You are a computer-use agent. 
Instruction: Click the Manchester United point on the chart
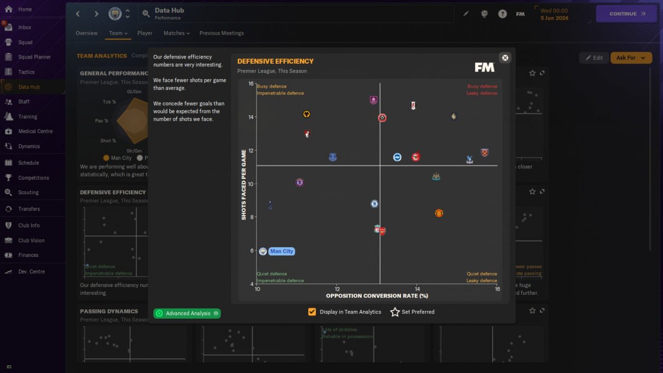coord(439,213)
